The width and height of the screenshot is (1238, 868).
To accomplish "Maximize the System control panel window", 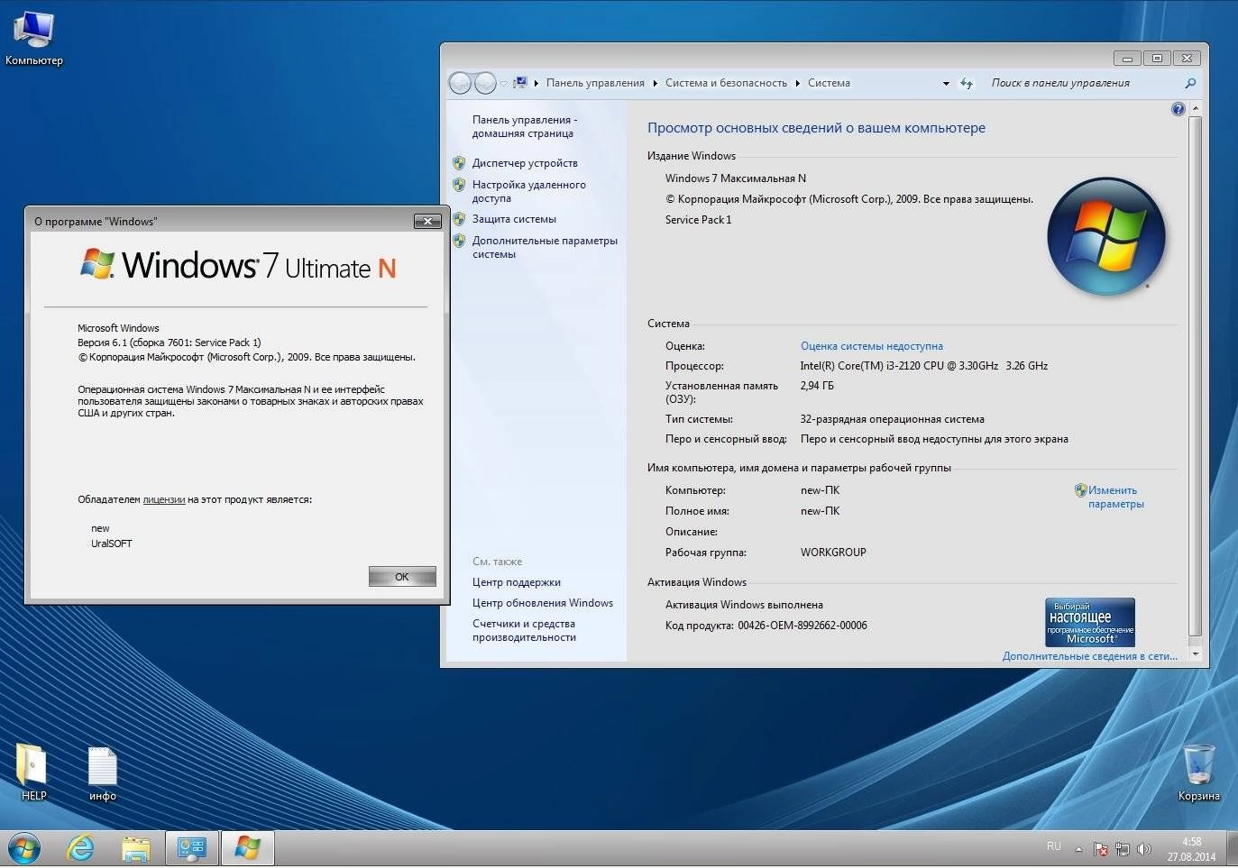I will tap(1157, 58).
